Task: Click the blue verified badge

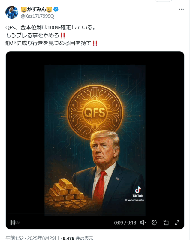Action: coord(56,9)
